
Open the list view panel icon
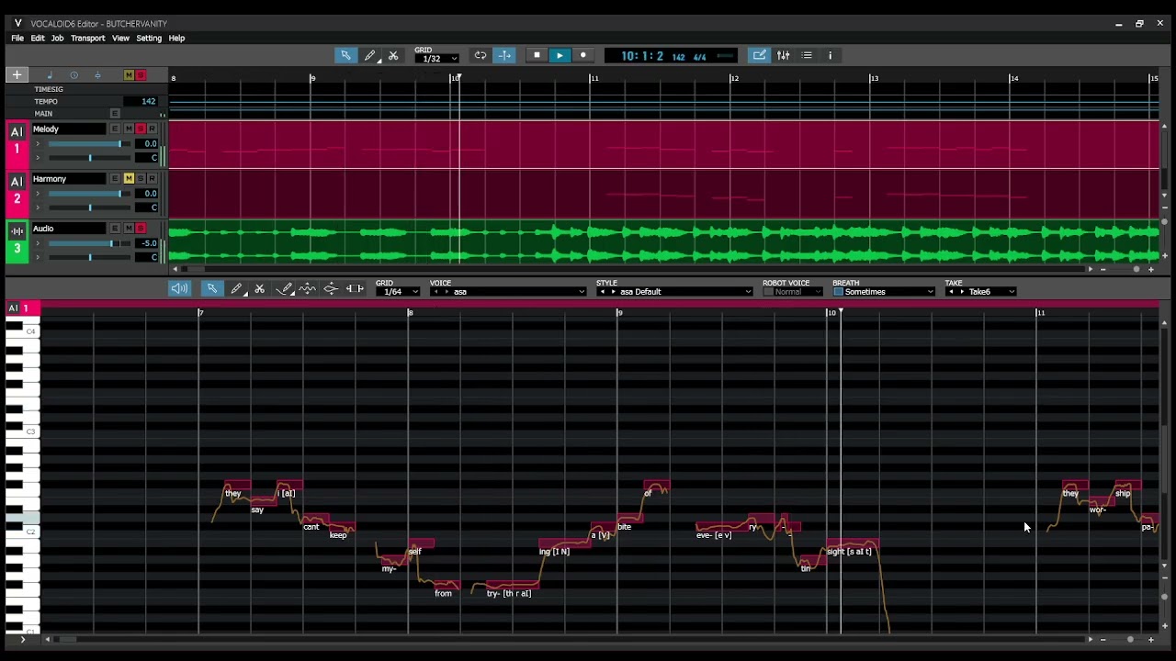click(x=807, y=55)
